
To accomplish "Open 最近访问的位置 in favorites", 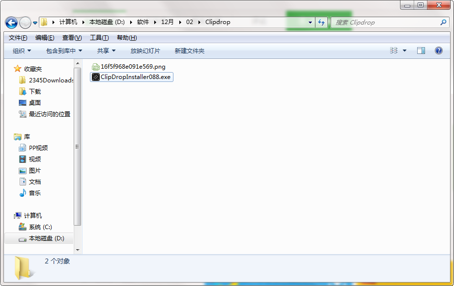I will coord(50,114).
